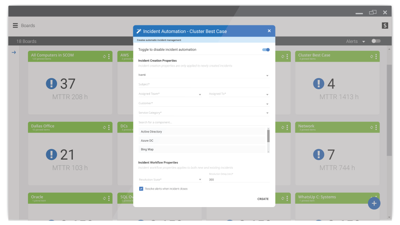This screenshot has width=400, height=225.
Task: Select Bing Map component
Action: [x=202, y=150]
